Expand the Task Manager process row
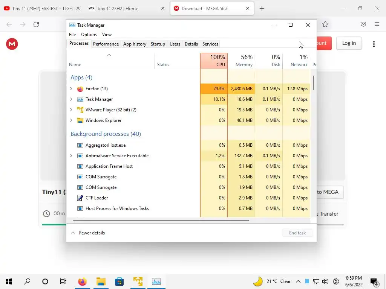Screen dimensions: 386x289 pos(71,99)
